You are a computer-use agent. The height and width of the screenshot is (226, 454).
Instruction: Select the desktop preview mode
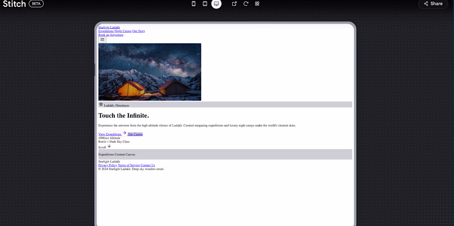click(x=216, y=4)
